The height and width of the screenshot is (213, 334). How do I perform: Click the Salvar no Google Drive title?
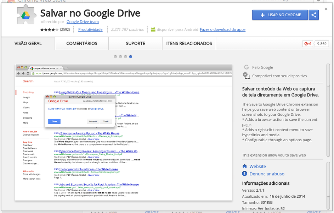[90, 13]
